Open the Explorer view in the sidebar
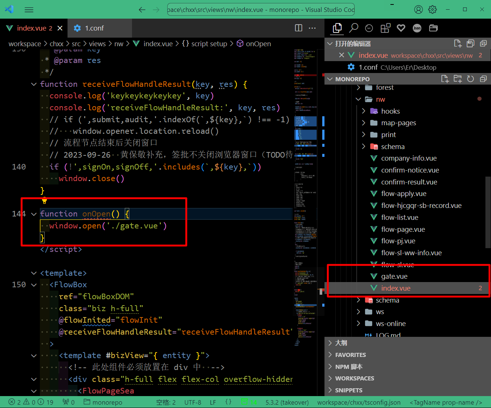The image size is (491, 408). (337, 28)
